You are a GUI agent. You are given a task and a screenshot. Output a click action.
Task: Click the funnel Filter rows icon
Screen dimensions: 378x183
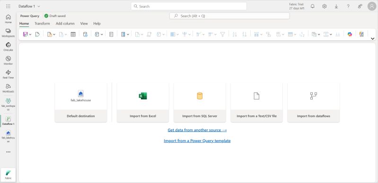pyautogui.click(x=222, y=35)
